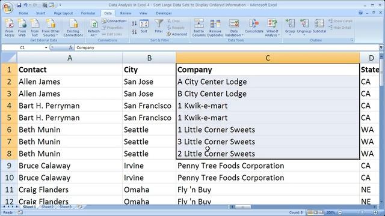Switch to Page Break Preview in status bar
Screen dimensions: 385x216
coord(321,212)
